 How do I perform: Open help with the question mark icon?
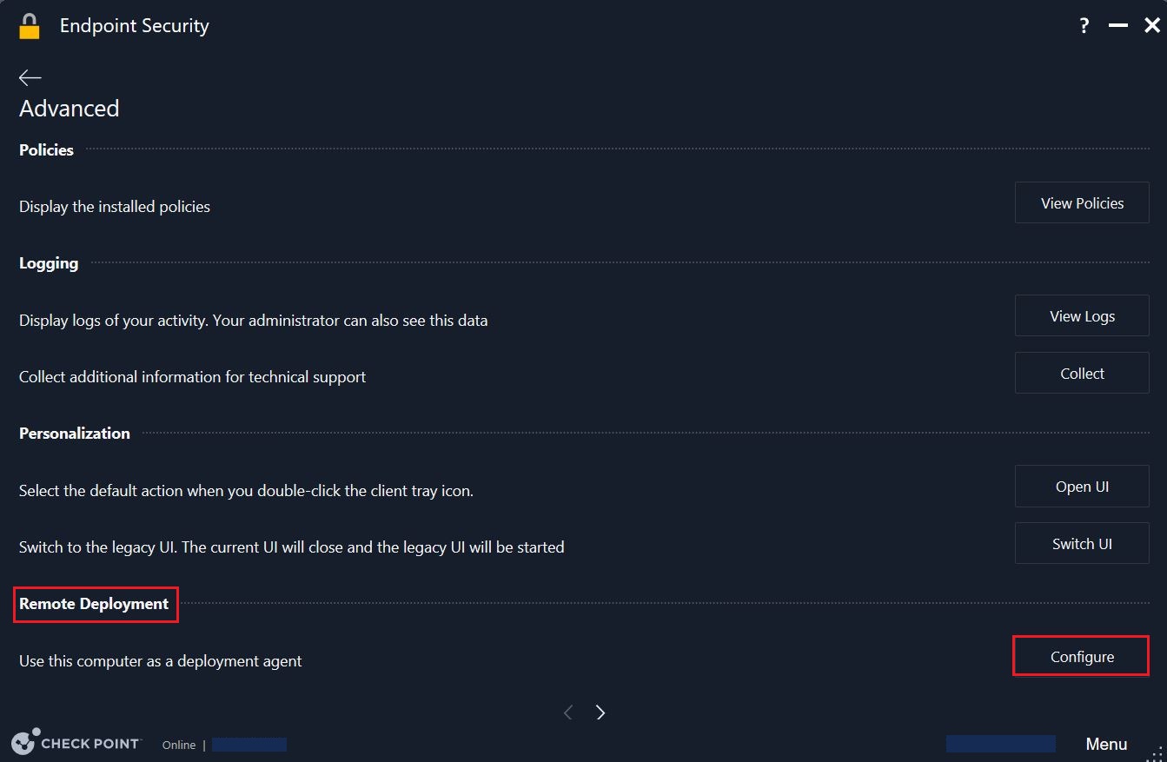(x=1084, y=26)
